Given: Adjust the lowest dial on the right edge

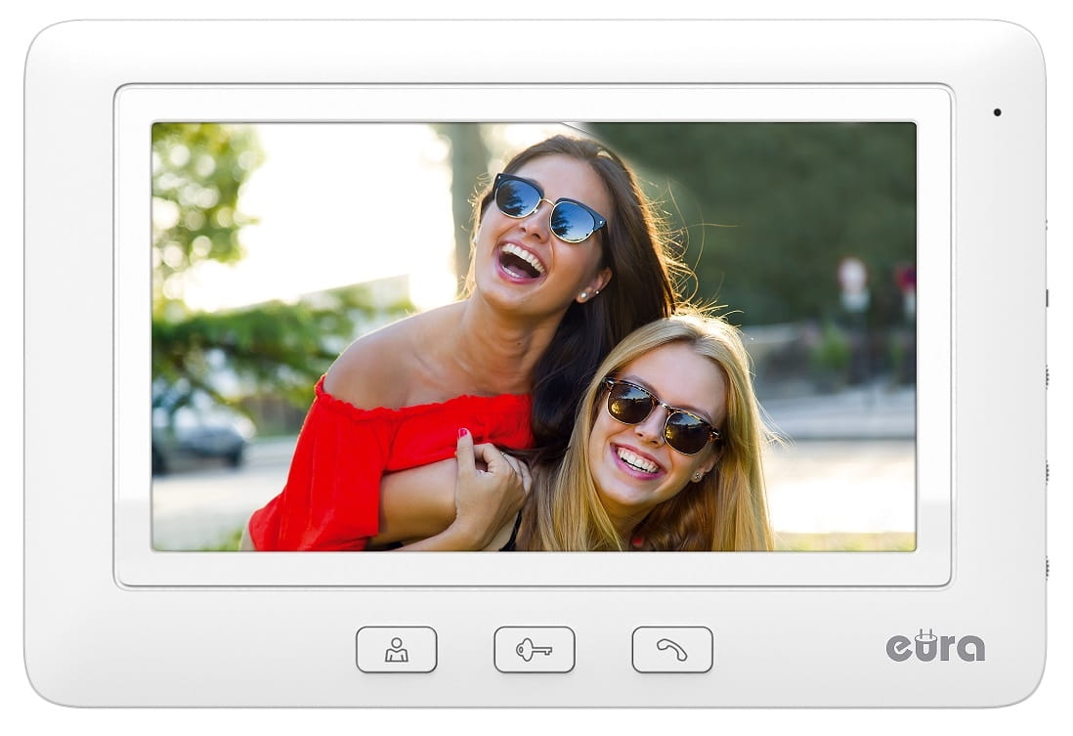Looking at the screenshot, I should tap(1046, 566).
